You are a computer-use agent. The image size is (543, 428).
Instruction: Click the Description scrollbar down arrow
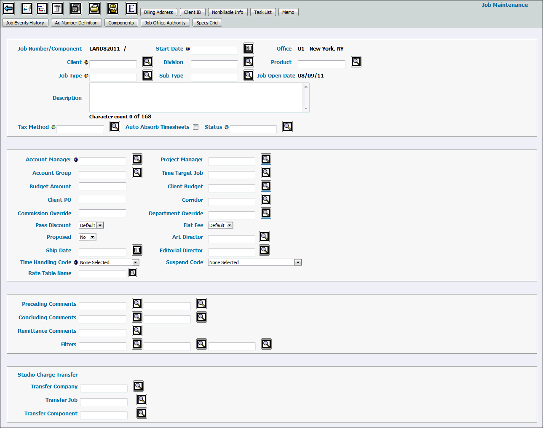point(306,109)
